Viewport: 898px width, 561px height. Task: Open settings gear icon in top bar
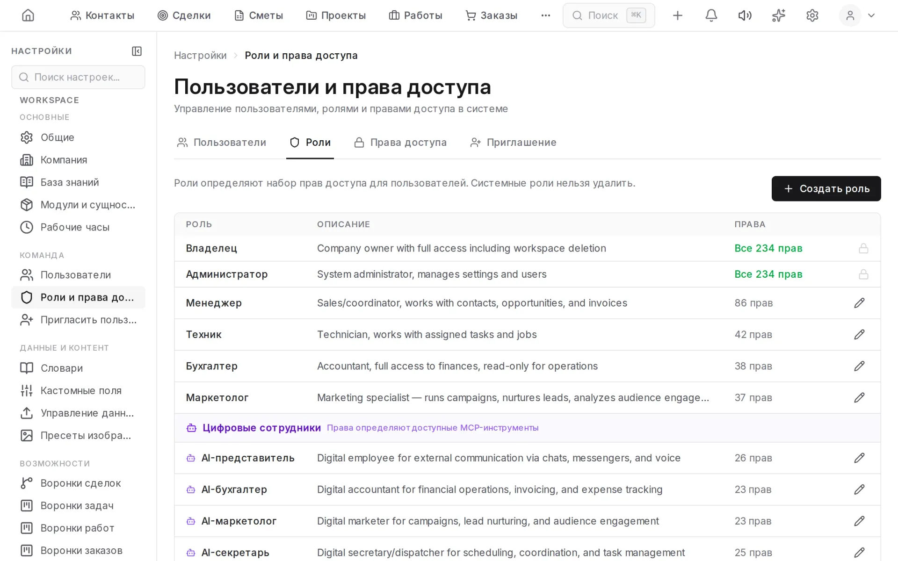click(x=812, y=15)
